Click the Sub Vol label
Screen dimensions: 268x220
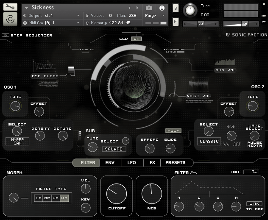[x=226, y=70]
